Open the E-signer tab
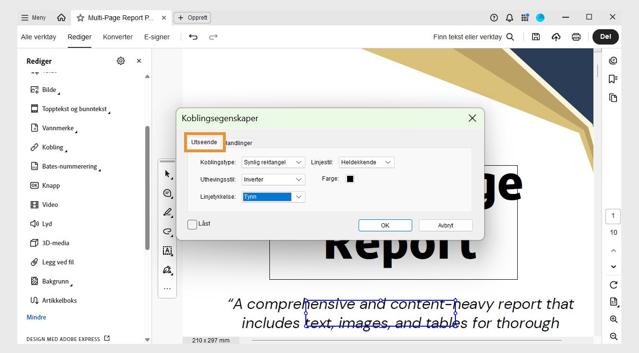Image resolution: width=639 pixels, height=353 pixels. point(157,37)
